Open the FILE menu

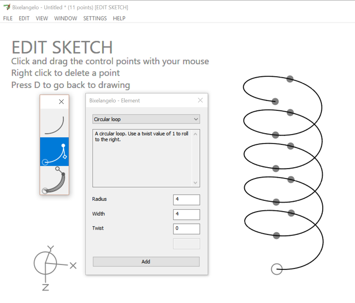pyautogui.click(x=8, y=18)
